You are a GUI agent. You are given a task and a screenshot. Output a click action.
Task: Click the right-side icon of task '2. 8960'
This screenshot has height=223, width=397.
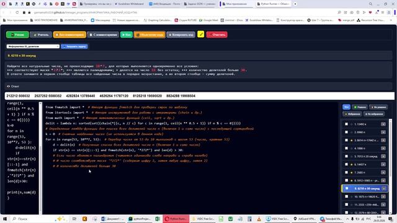click(383, 132)
